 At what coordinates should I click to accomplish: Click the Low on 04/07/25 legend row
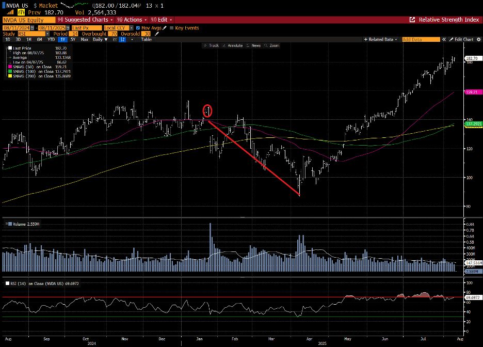39,62
